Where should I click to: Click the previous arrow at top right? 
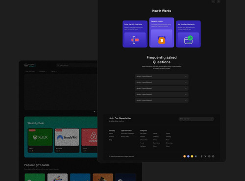tap(213, 1)
